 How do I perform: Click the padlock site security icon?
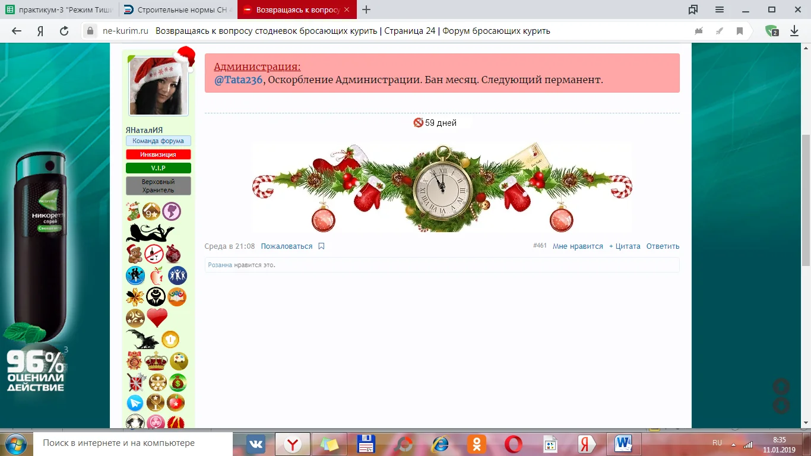tap(90, 31)
